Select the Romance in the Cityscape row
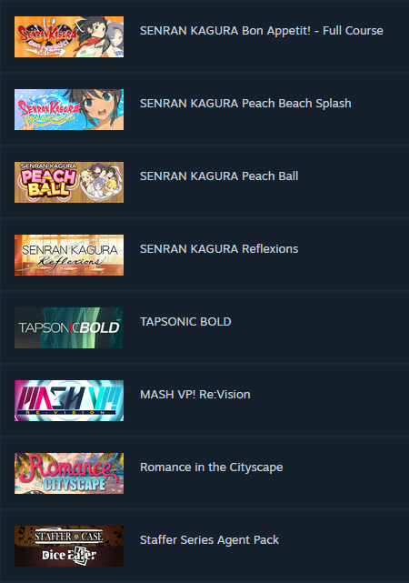The height and width of the screenshot is (583, 409). click(204, 473)
